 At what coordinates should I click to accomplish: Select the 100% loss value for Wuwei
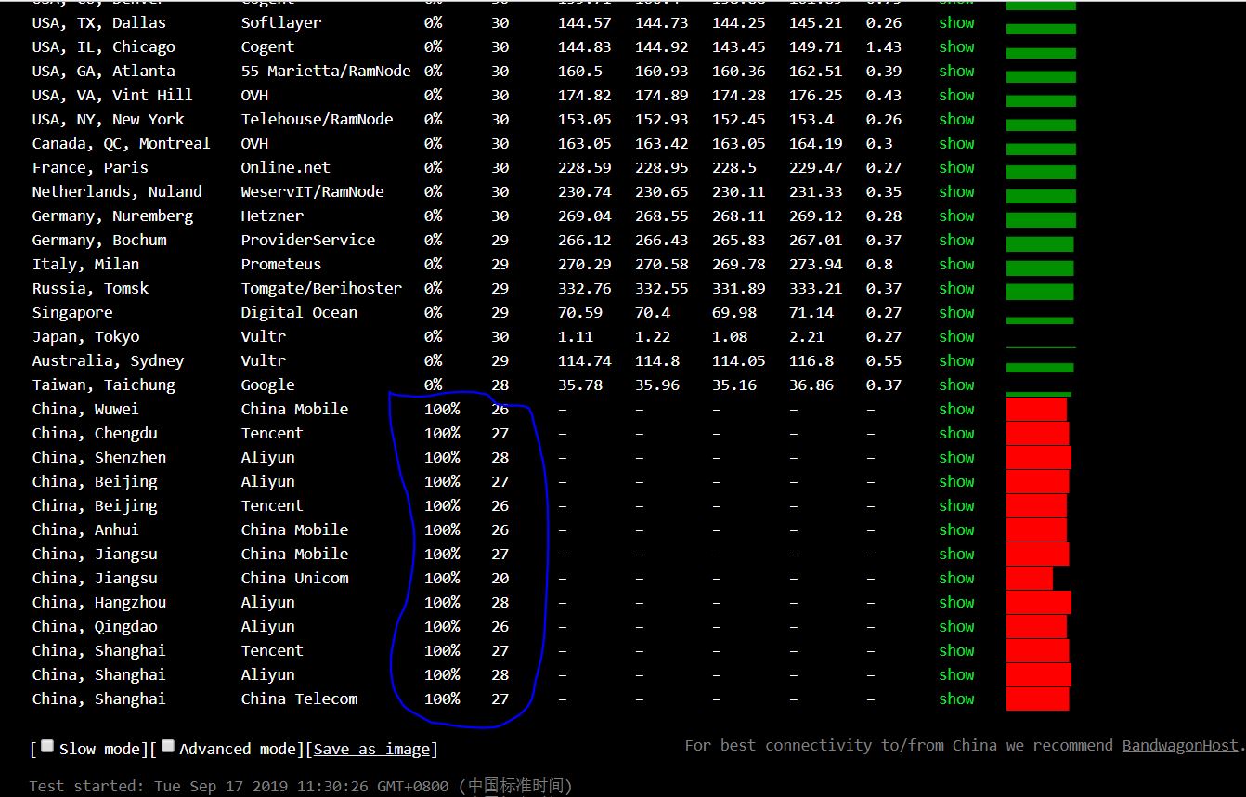click(x=442, y=409)
